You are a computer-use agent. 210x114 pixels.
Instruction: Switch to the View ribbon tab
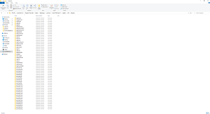[16, 3]
